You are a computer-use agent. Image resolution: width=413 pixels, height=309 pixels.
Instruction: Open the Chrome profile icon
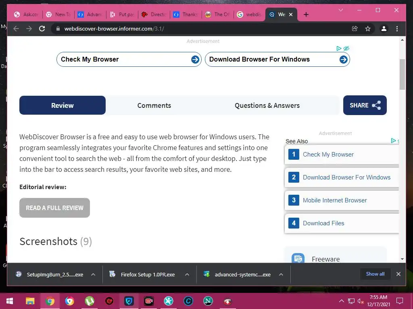pos(384,29)
